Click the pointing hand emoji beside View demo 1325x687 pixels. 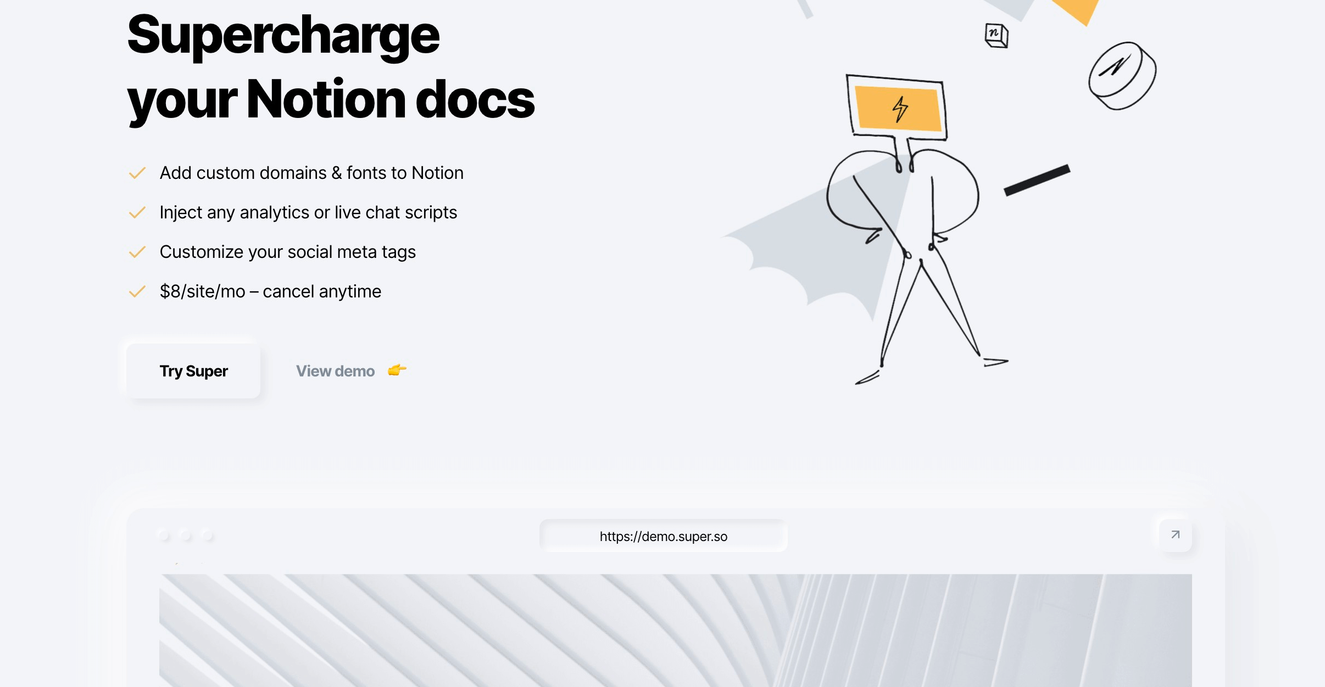click(397, 370)
